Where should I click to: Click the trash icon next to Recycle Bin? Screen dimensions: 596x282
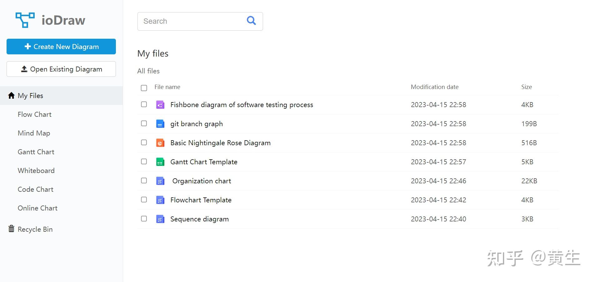(x=11, y=229)
